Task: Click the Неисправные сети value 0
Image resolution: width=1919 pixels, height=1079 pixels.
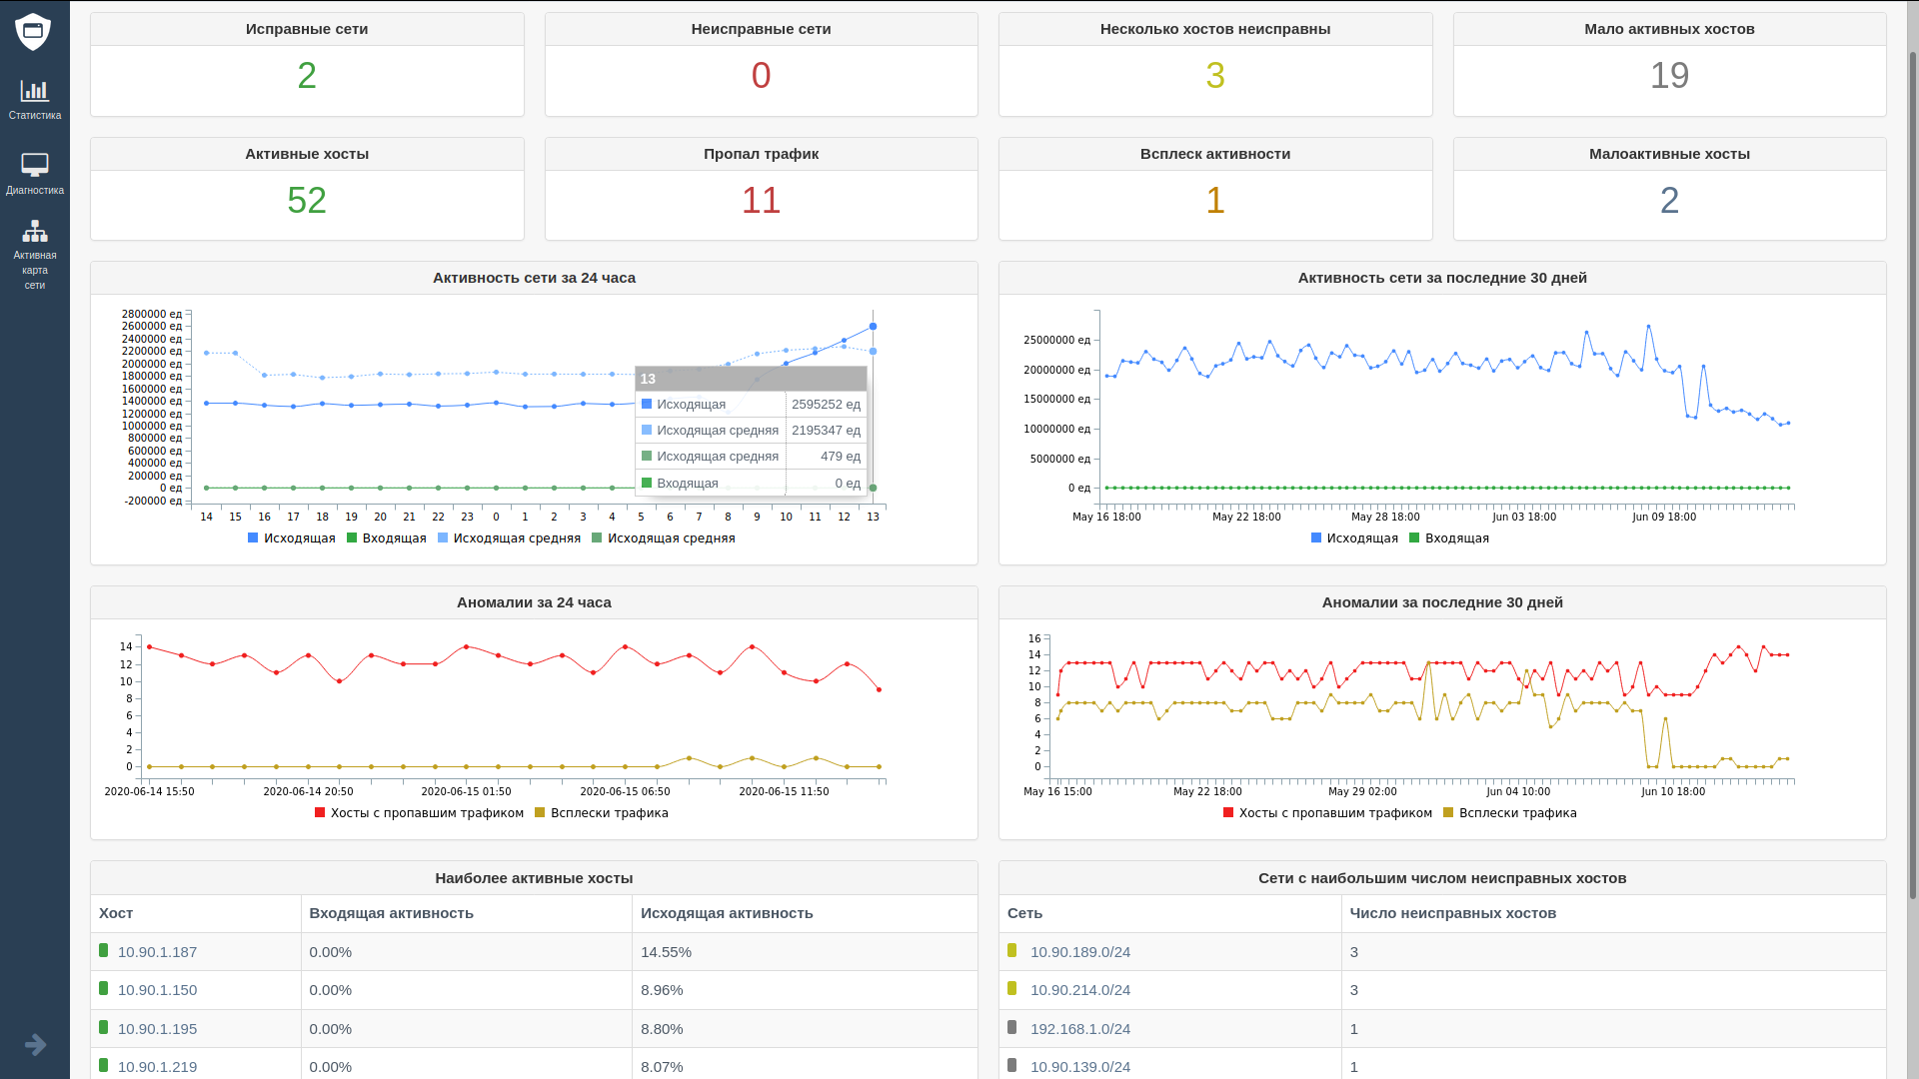Action: pos(761,76)
